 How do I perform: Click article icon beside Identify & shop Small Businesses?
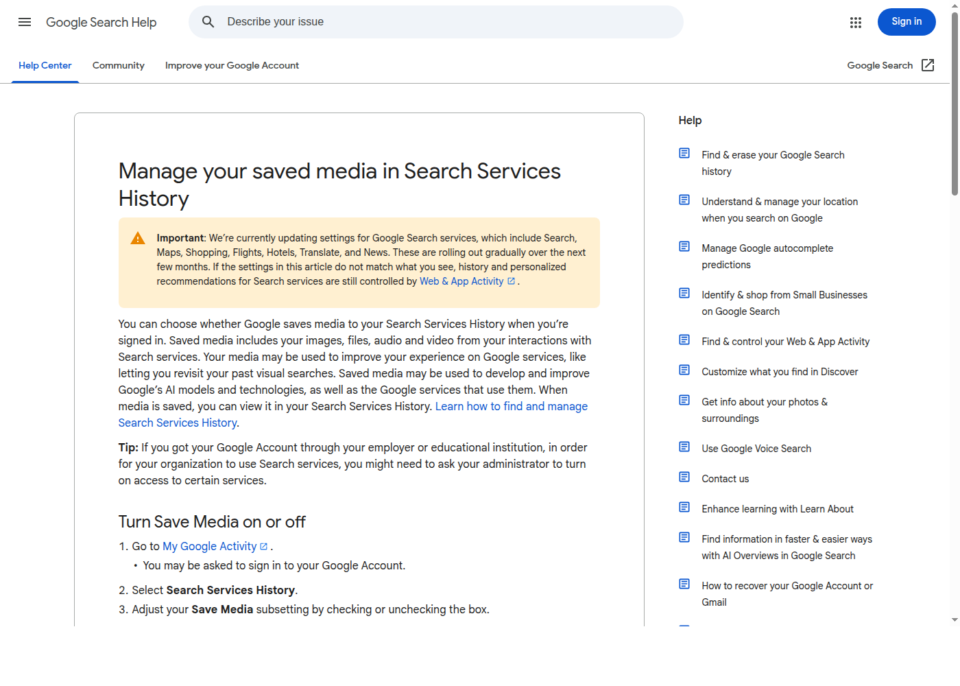click(684, 293)
